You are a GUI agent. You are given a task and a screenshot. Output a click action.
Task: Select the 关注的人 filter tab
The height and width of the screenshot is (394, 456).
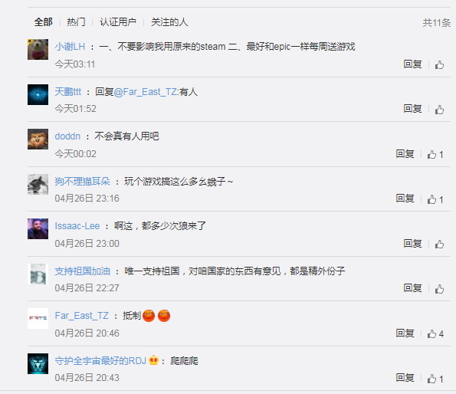click(x=169, y=22)
